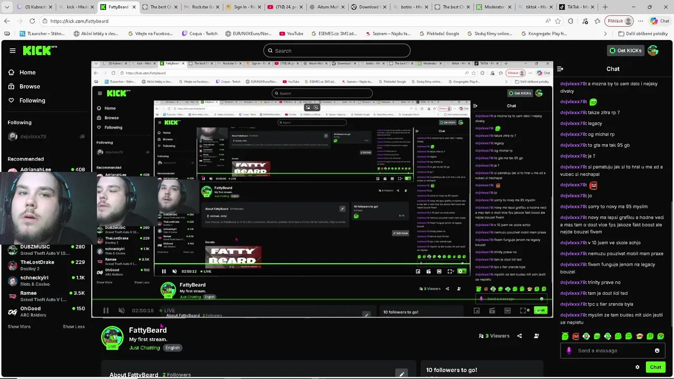Select followed channel dejvixxx79 in the sidebar

[x=46, y=136]
